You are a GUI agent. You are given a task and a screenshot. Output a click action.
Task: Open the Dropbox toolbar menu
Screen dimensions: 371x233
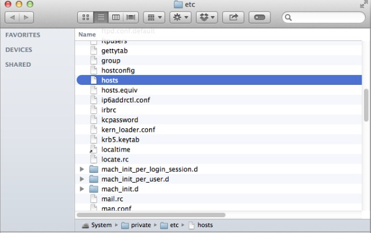coord(207,18)
